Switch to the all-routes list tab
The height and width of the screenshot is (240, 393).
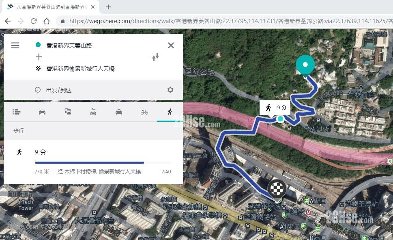pos(17,112)
